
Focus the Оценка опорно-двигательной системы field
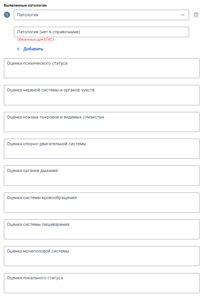point(101,149)
